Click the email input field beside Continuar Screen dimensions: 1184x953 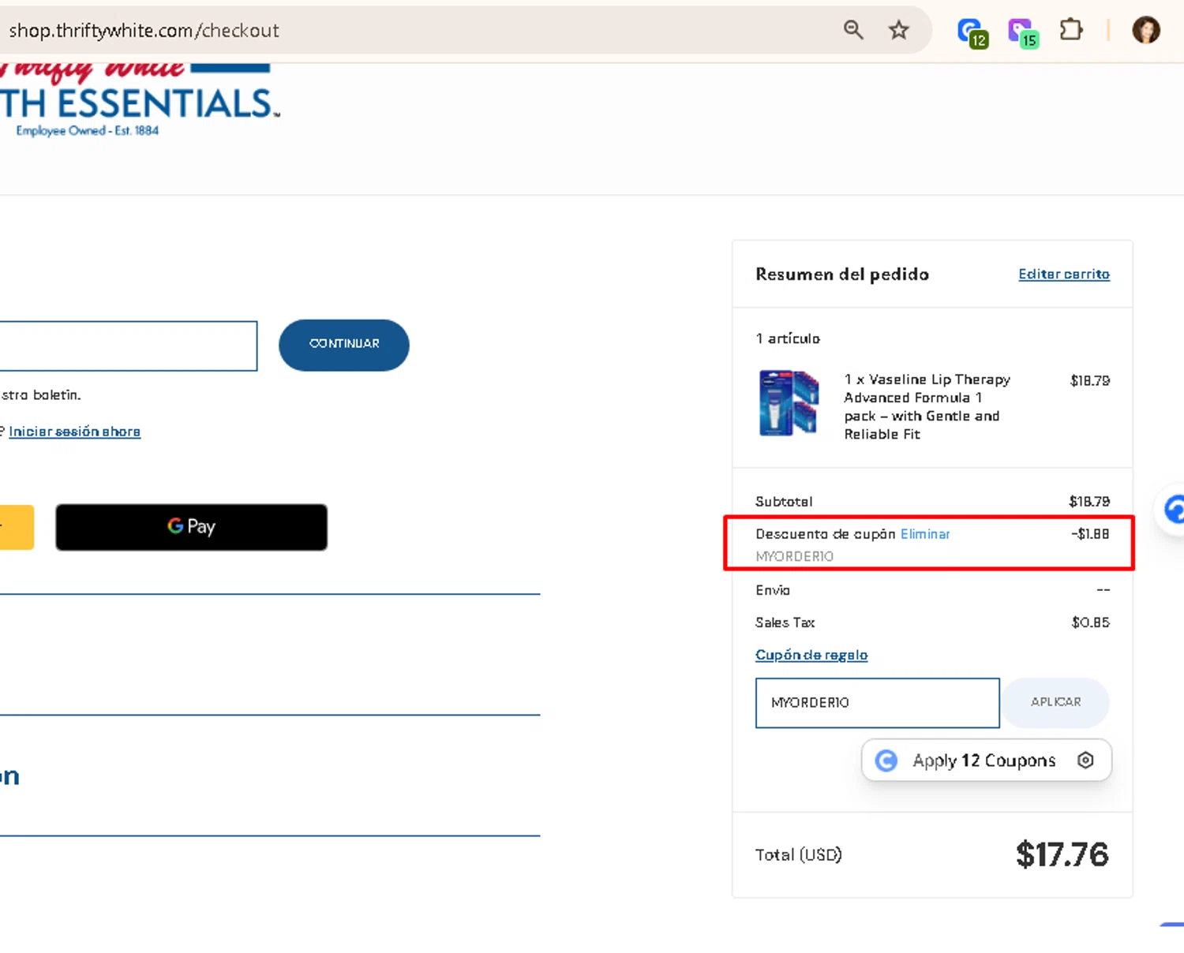click(x=128, y=346)
